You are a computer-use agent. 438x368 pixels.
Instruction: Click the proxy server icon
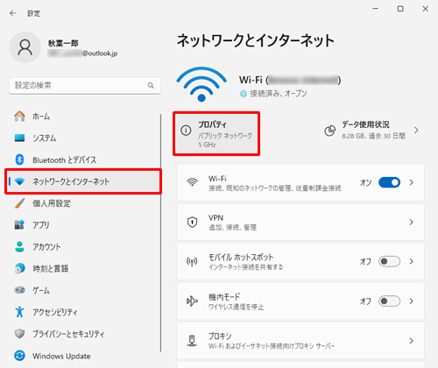click(x=192, y=341)
